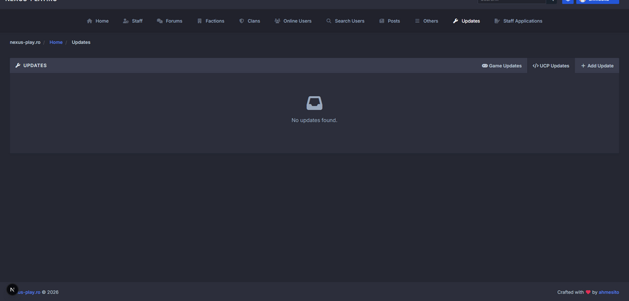This screenshot has width=629, height=301.
Task: Click the 'Crafted with' footer text
Action: tap(571, 292)
